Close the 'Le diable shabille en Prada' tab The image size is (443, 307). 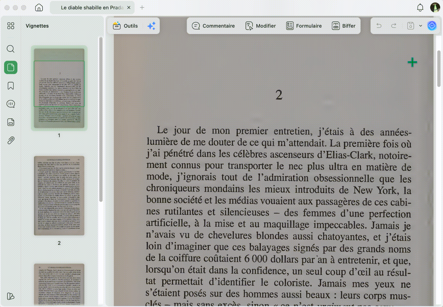point(129,8)
